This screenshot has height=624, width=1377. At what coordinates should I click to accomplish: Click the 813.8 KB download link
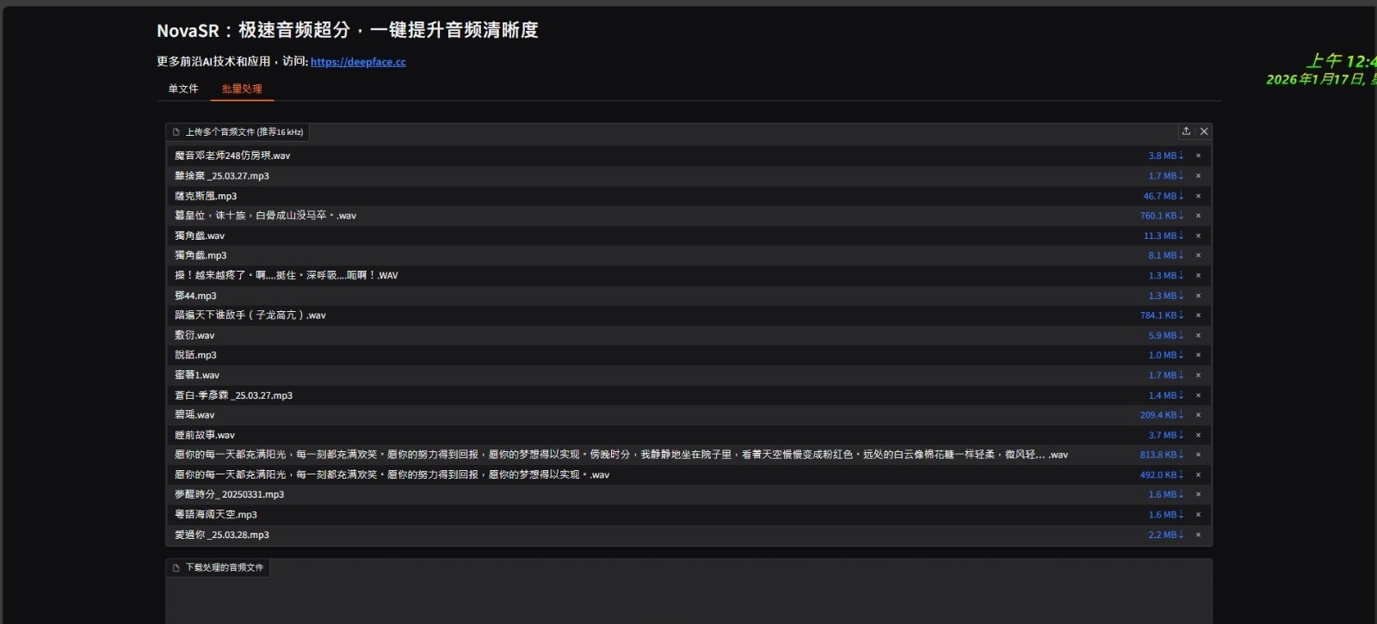[1163, 455]
